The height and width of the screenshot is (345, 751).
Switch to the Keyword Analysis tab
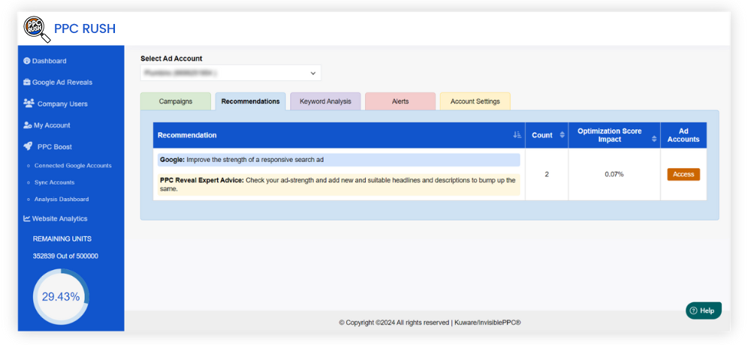(x=326, y=101)
